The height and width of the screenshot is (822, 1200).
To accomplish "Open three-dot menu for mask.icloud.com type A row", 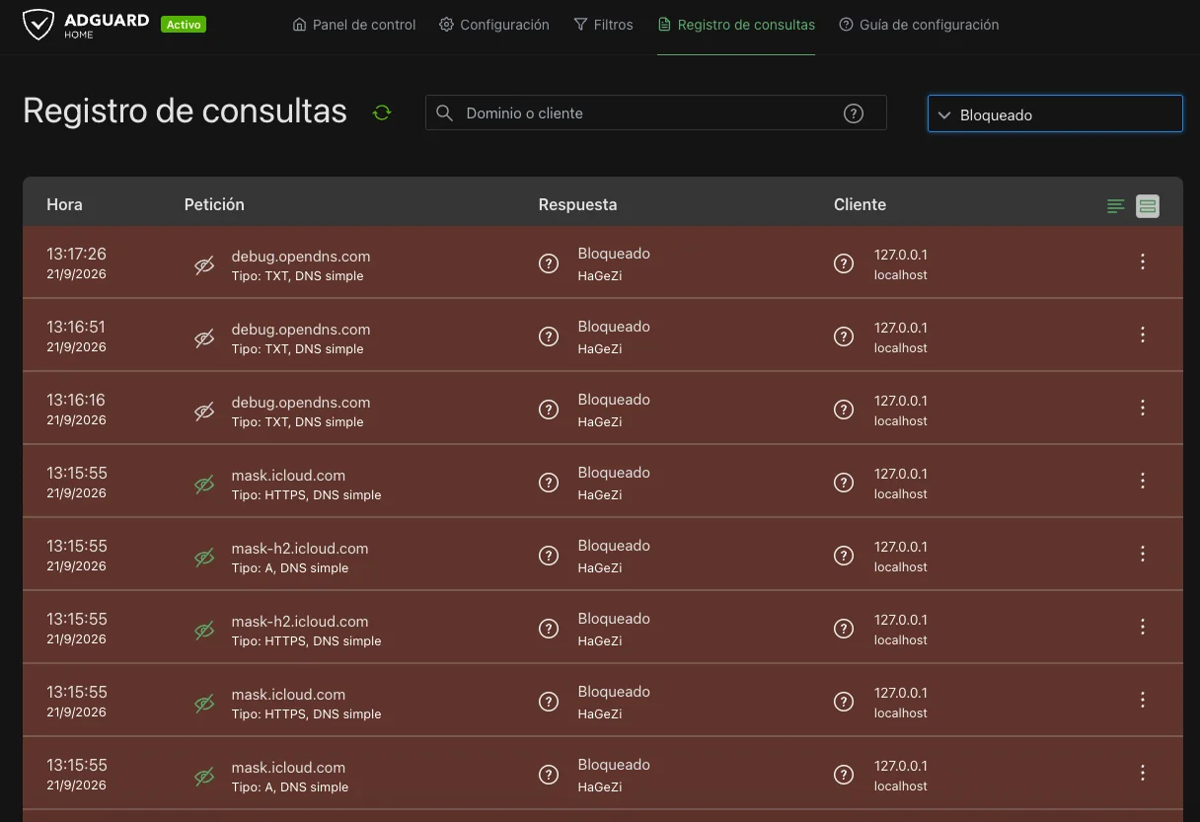I will (x=1143, y=773).
